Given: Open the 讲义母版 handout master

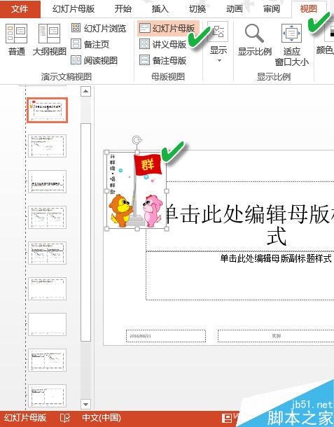Looking at the screenshot, I should click(x=163, y=44).
